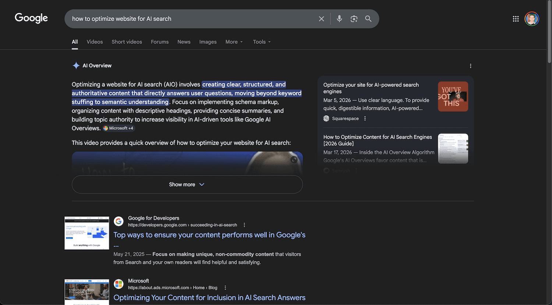This screenshot has width=552, height=305.
Task: Click the 'Mar 17, 2026' guide snippet
Action: (379, 156)
